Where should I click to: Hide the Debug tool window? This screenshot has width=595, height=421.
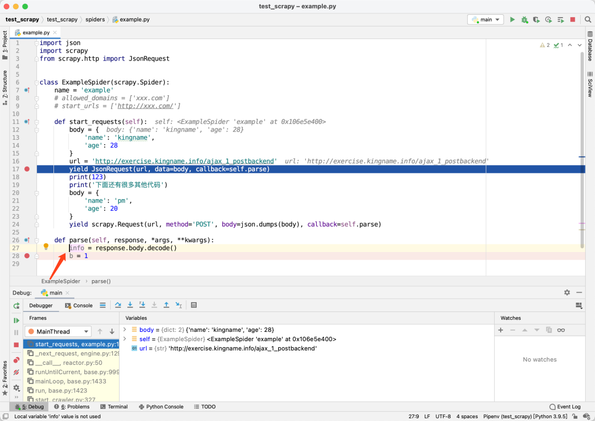(x=579, y=293)
